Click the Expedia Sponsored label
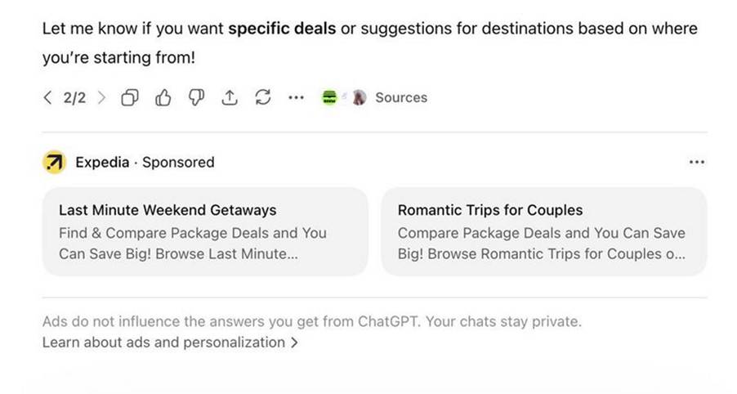 (x=145, y=163)
